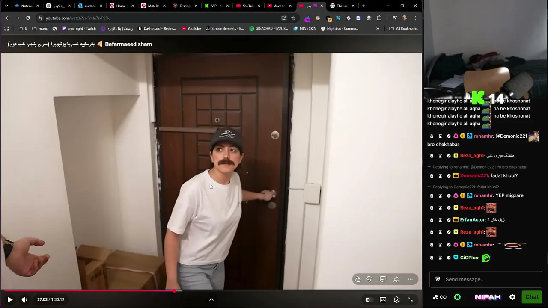Like the video with thumbs up

coord(358,279)
